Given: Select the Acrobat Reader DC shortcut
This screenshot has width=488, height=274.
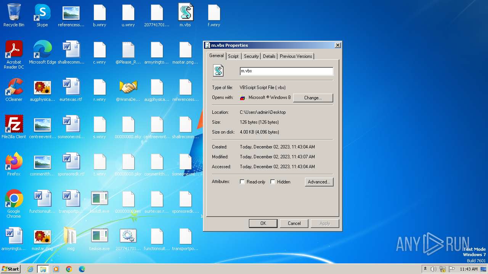Looking at the screenshot, I should point(14,55).
